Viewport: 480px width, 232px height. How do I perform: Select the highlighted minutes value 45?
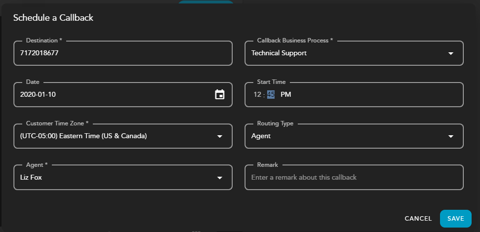tap(271, 95)
